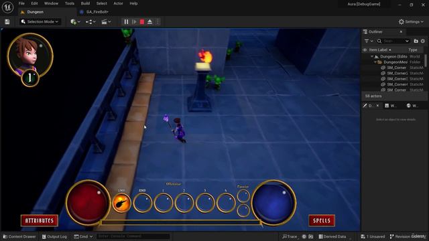Click the character portrait in the HUD
The width and height of the screenshot is (429, 241).
click(30, 55)
